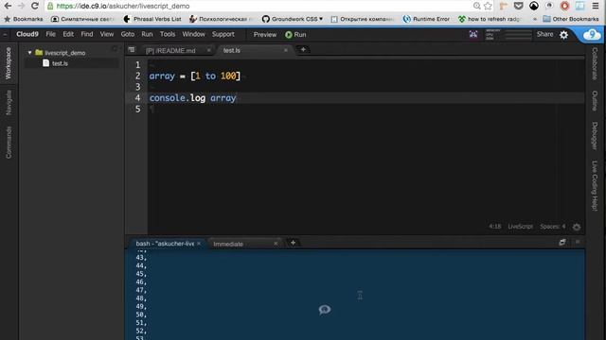Minimize the menu bar with the dash icon
The width and height of the screenshot is (606, 340).
(x=5, y=35)
